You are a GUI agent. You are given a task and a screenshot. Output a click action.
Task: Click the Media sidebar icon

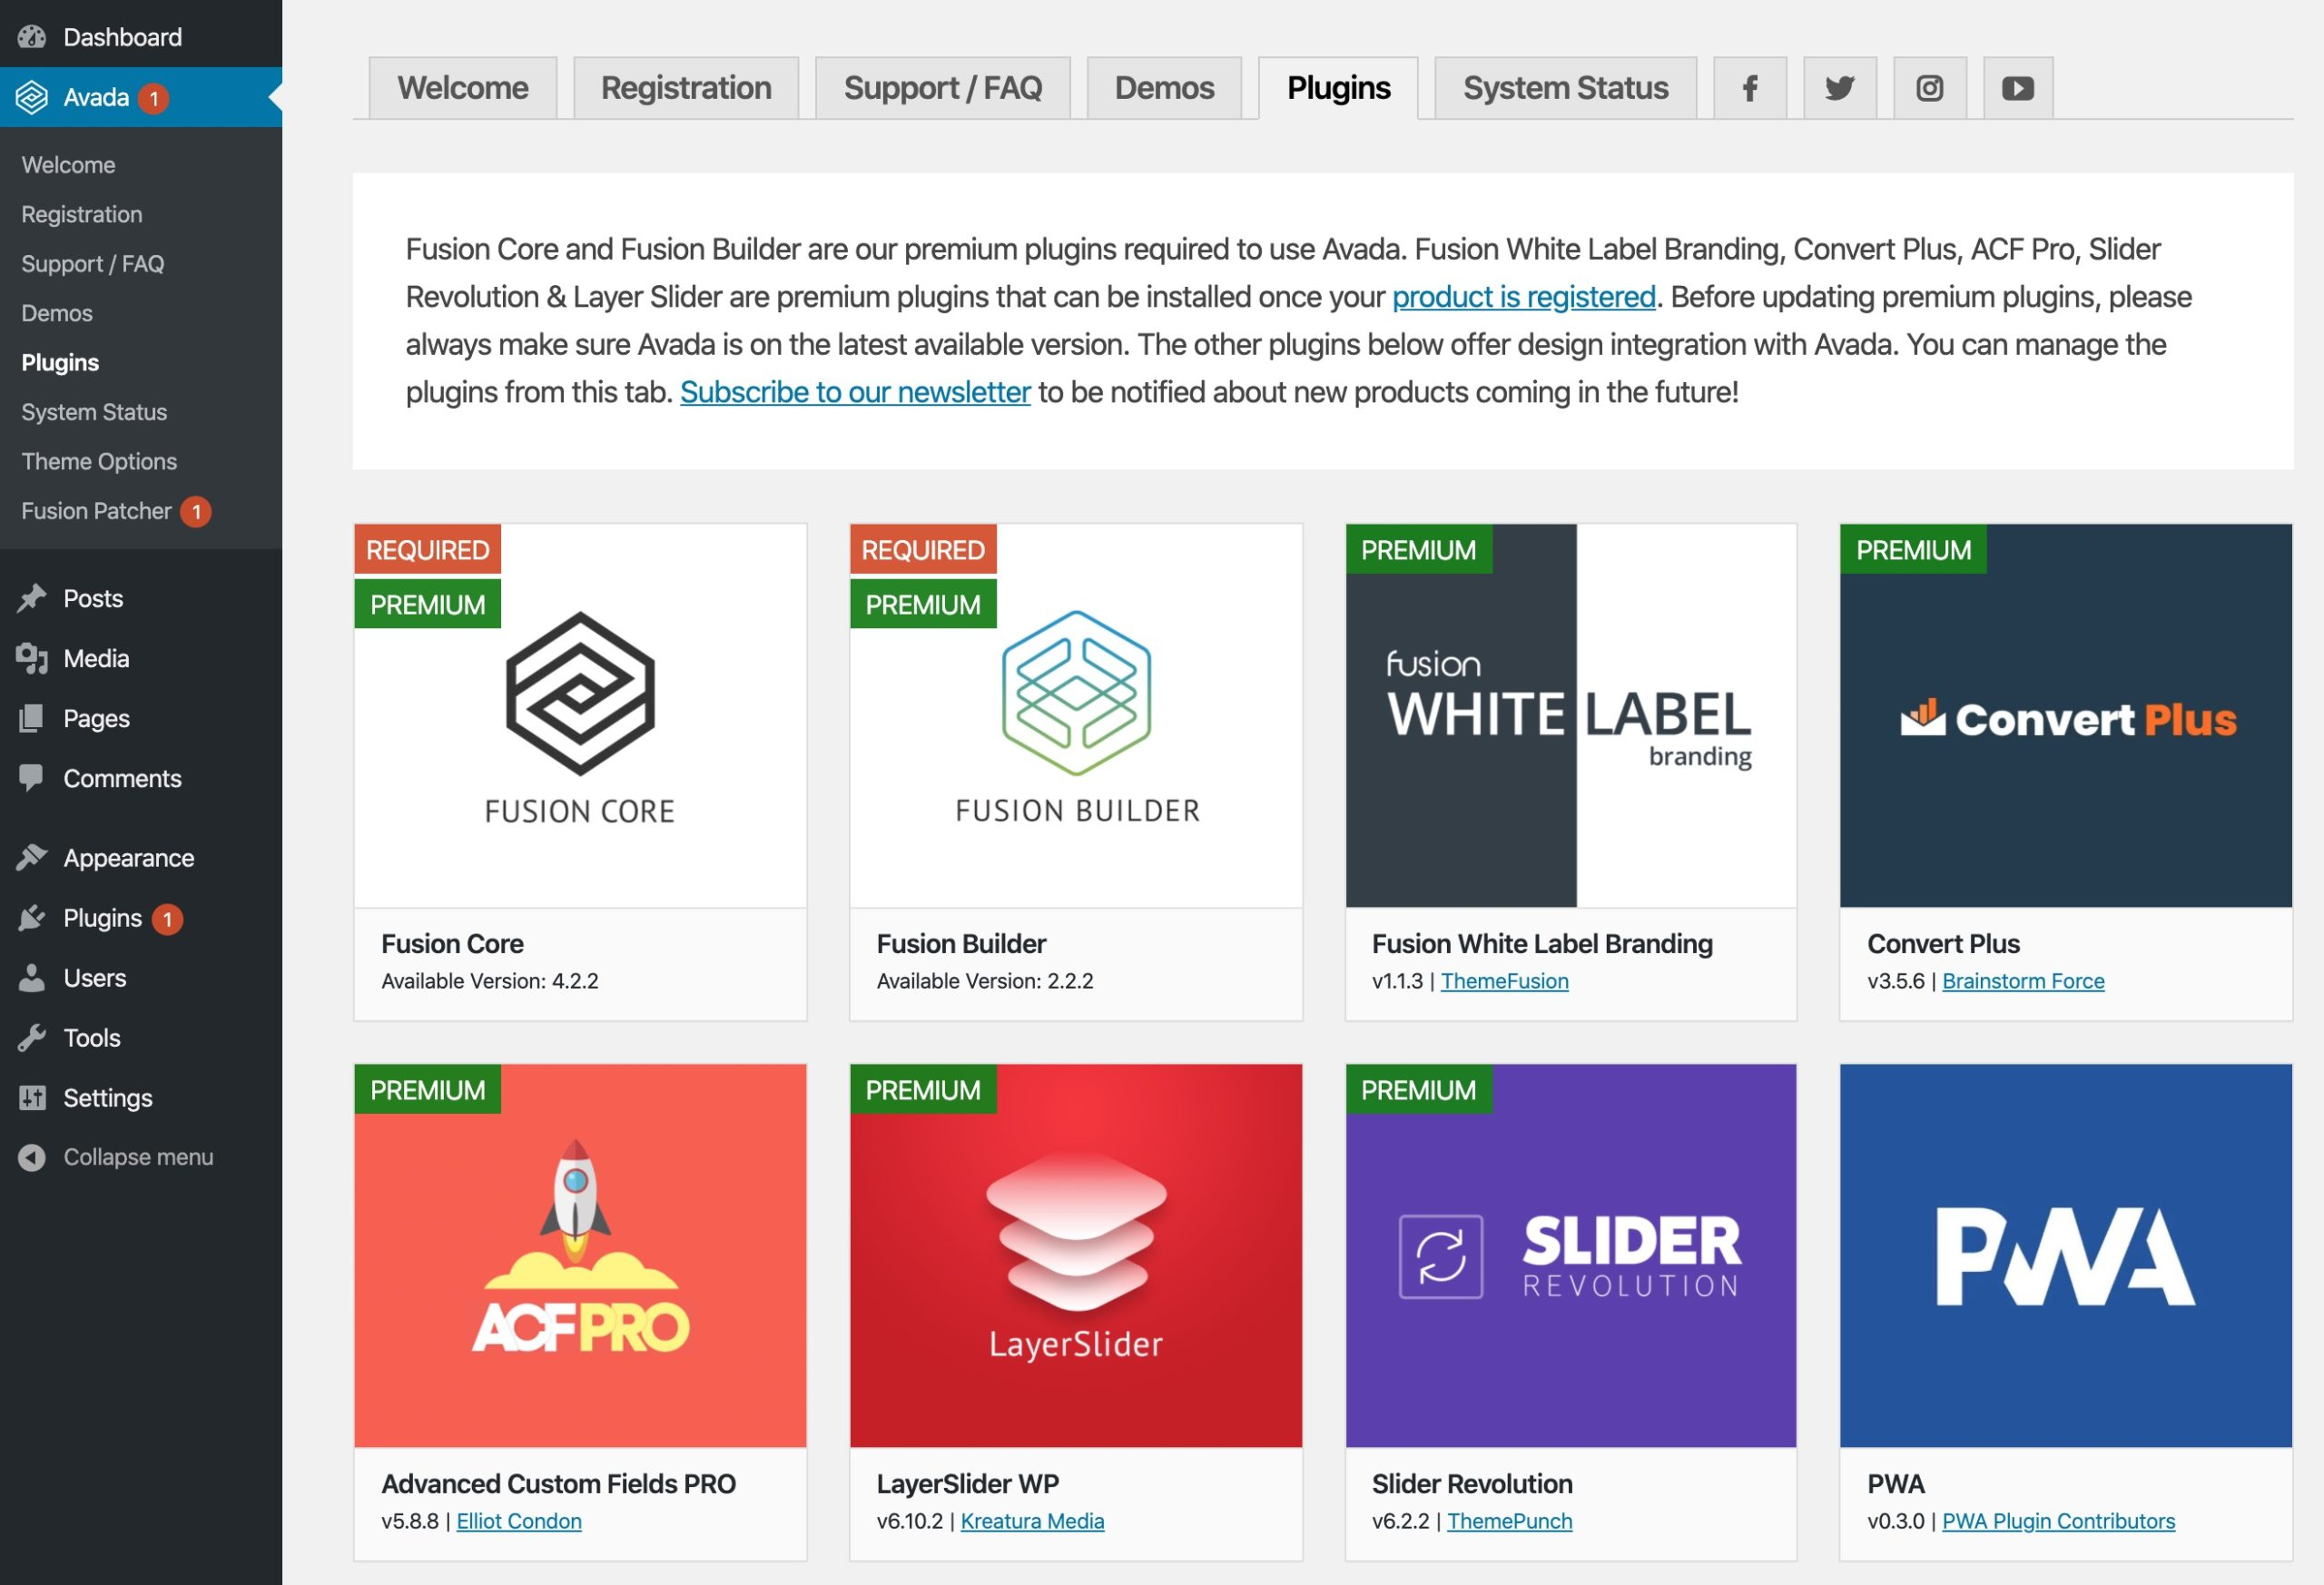32,658
